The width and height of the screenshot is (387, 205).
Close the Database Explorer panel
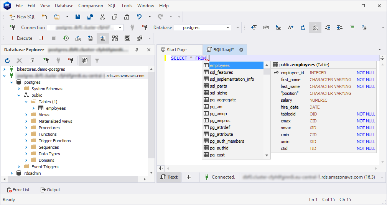(x=149, y=50)
